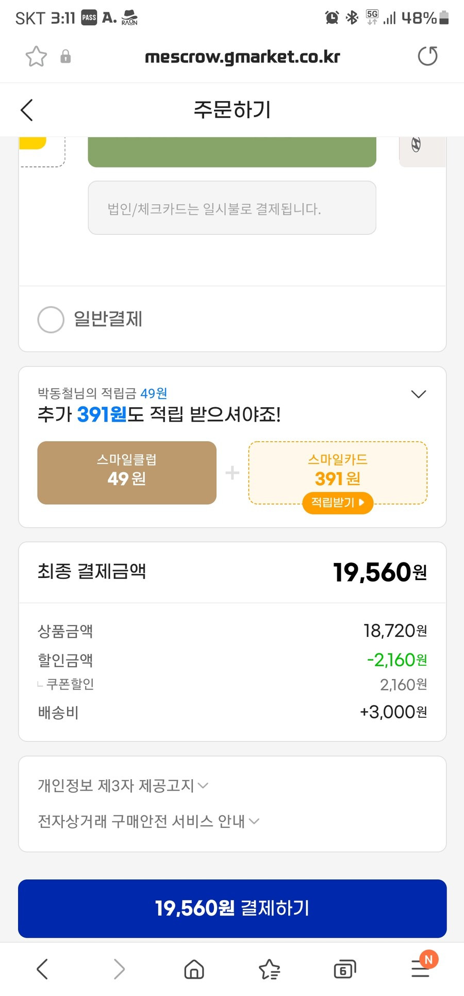Tap the mescrow.gmarket.co.kr address bar

click(242, 56)
